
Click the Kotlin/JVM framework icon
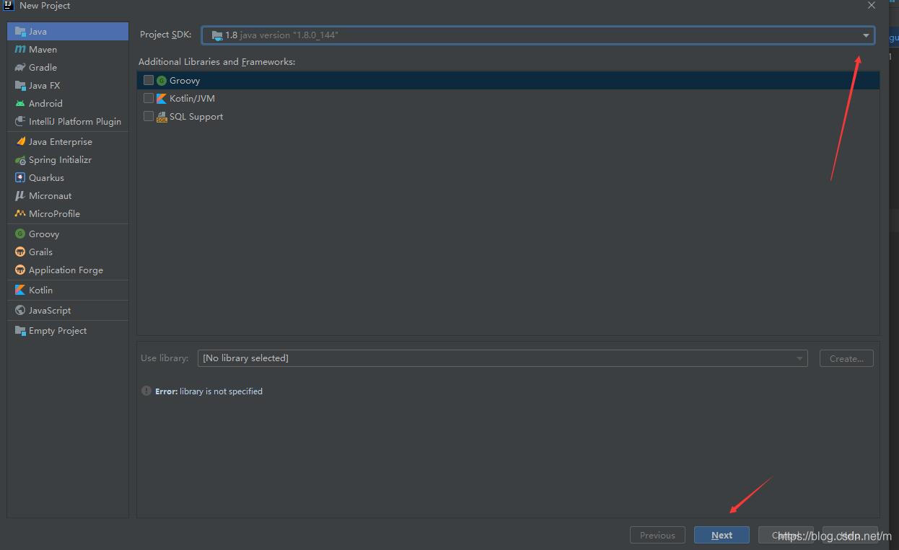162,99
